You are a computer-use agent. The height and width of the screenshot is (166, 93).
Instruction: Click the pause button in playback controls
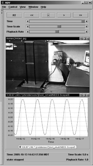click(x=48, y=15)
